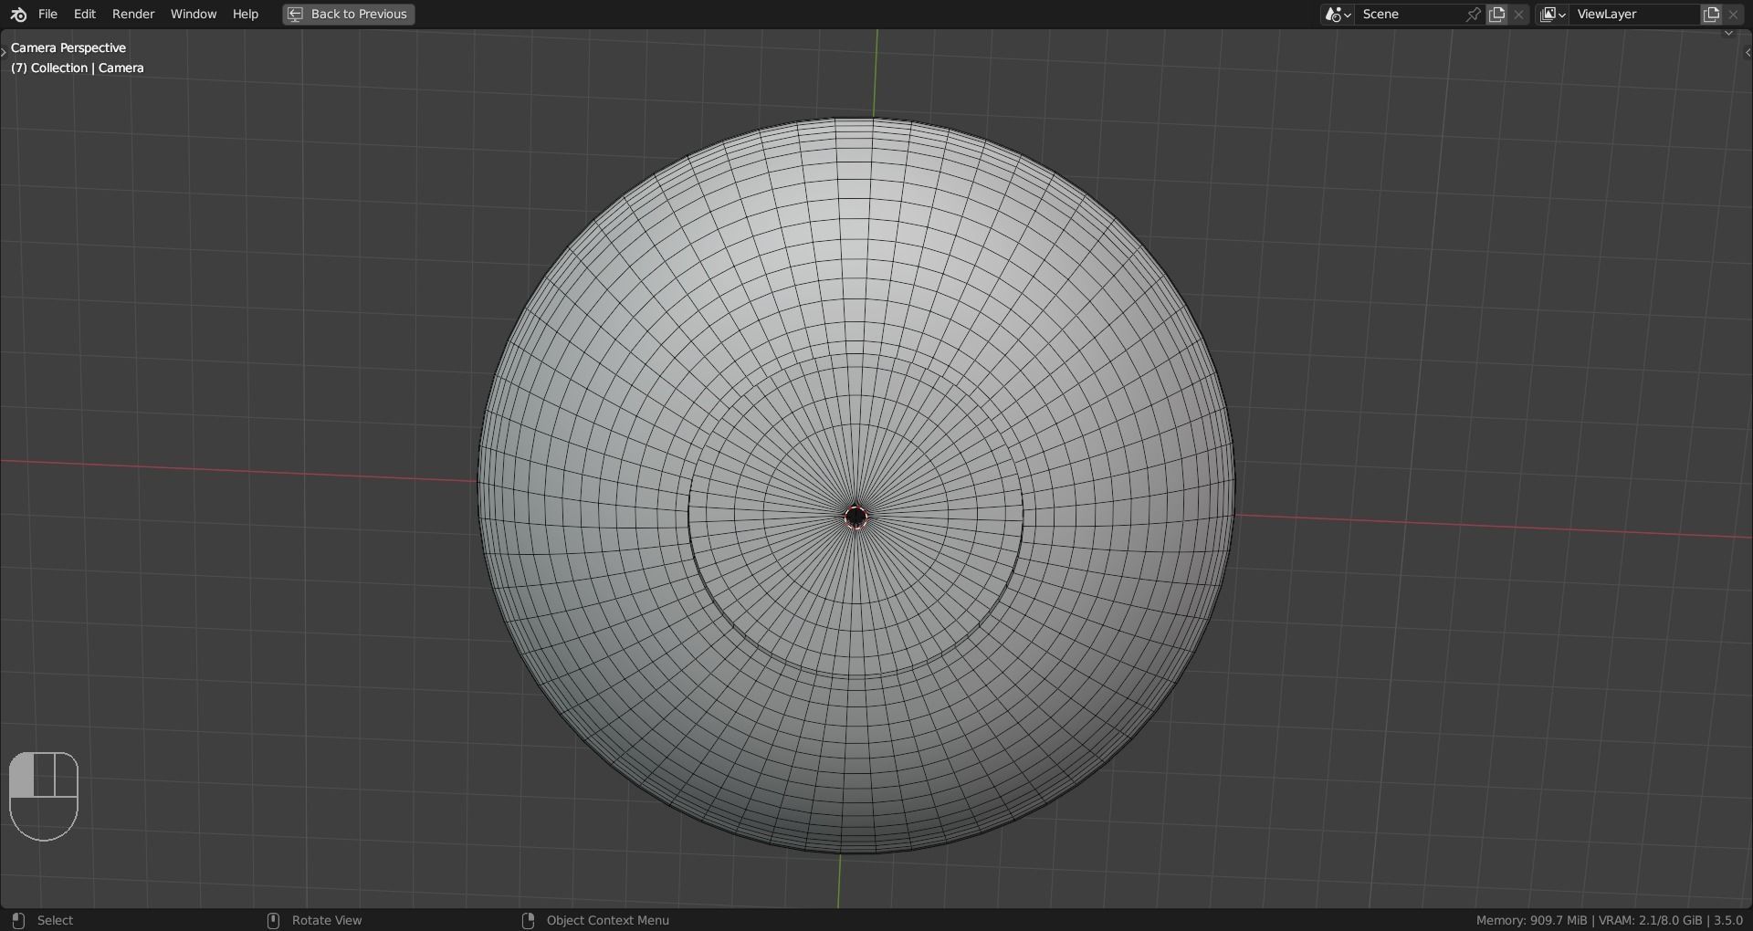Click the New Scene icon

coord(1496,15)
